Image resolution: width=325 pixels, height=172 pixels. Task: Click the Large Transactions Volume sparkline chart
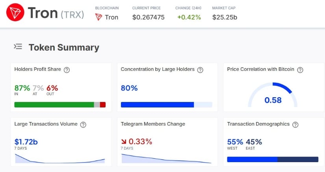[60, 158]
